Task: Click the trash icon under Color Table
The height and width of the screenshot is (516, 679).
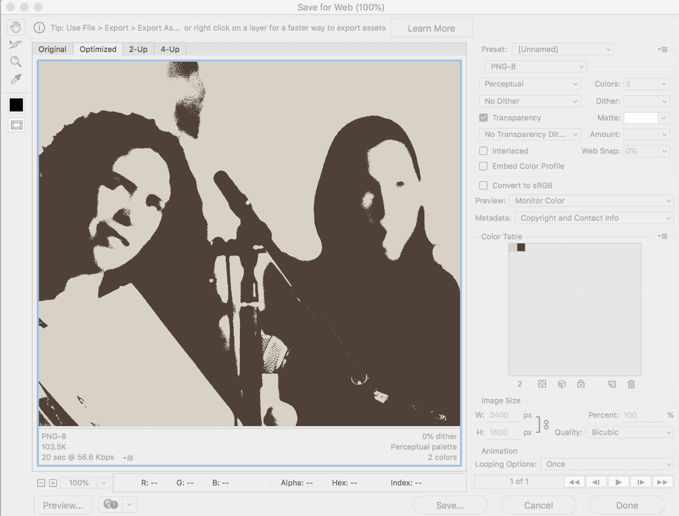Action: click(631, 384)
